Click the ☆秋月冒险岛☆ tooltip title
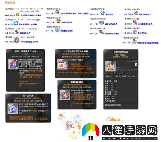Image resolution: width=161 pixels, height=142 pixels. (x=121, y=52)
